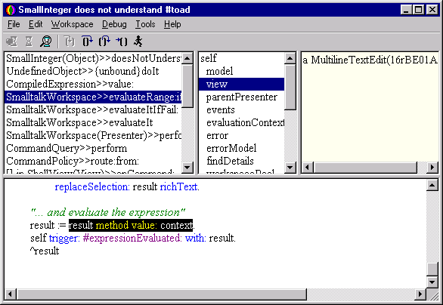
Task: Click right arrow of source pane horizontal scrollbar
Action: coord(420,294)
